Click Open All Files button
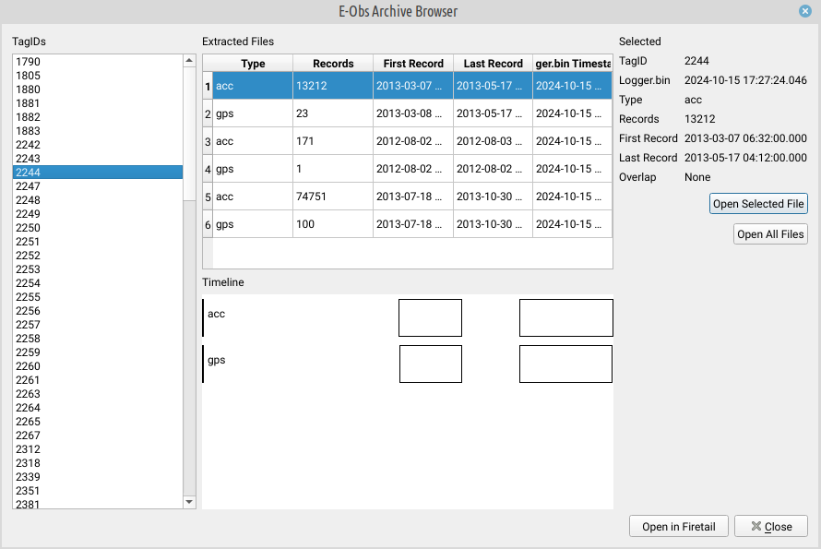Screen dimensions: 821x549 pos(770,234)
